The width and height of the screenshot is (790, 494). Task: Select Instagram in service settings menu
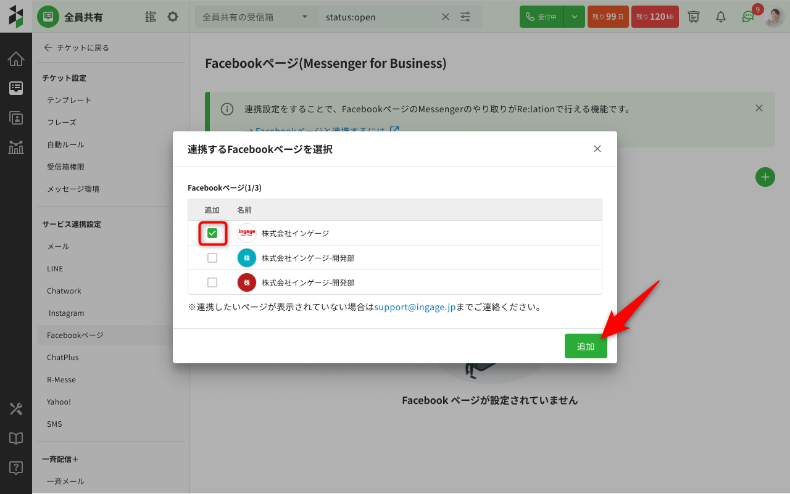click(66, 313)
